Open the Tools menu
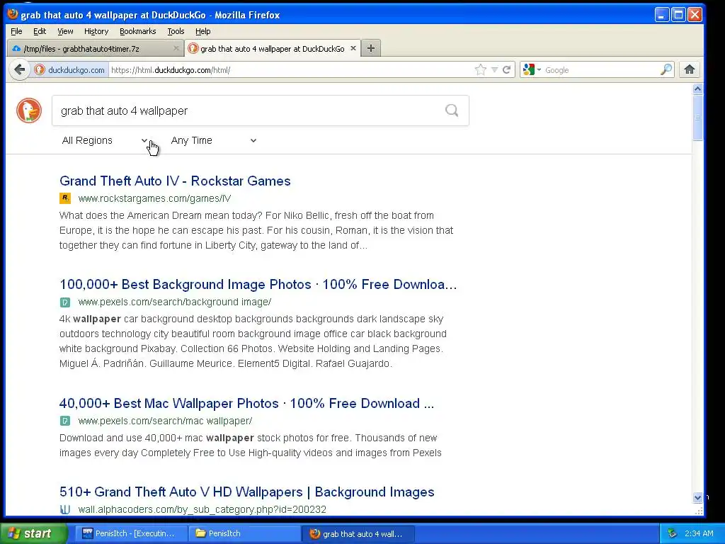This screenshot has height=544, width=725. [x=176, y=31]
